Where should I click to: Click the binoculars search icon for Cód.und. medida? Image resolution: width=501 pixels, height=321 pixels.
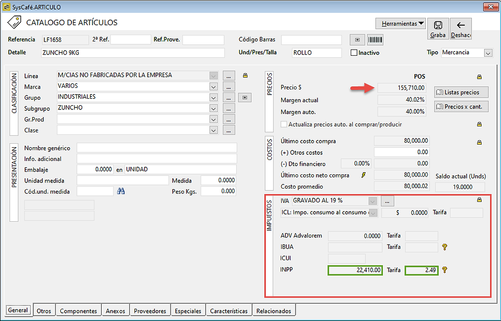[x=121, y=191]
